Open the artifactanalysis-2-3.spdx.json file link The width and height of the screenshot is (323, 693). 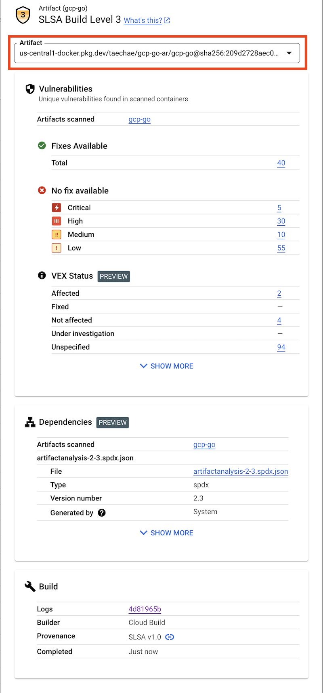pyautogui.click(x=241, y=471)
